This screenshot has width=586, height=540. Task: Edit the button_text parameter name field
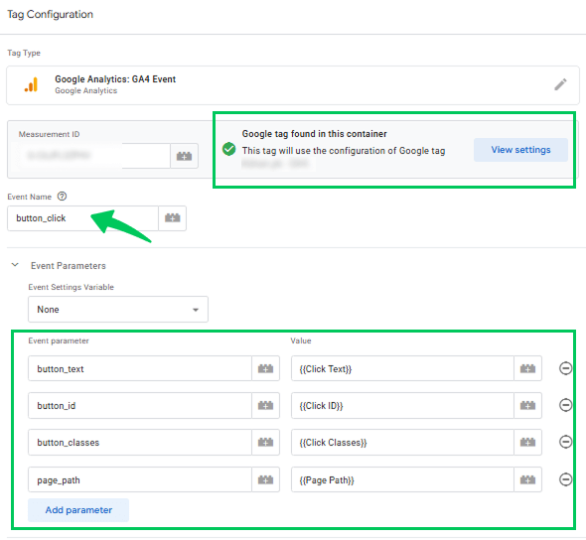140,368
